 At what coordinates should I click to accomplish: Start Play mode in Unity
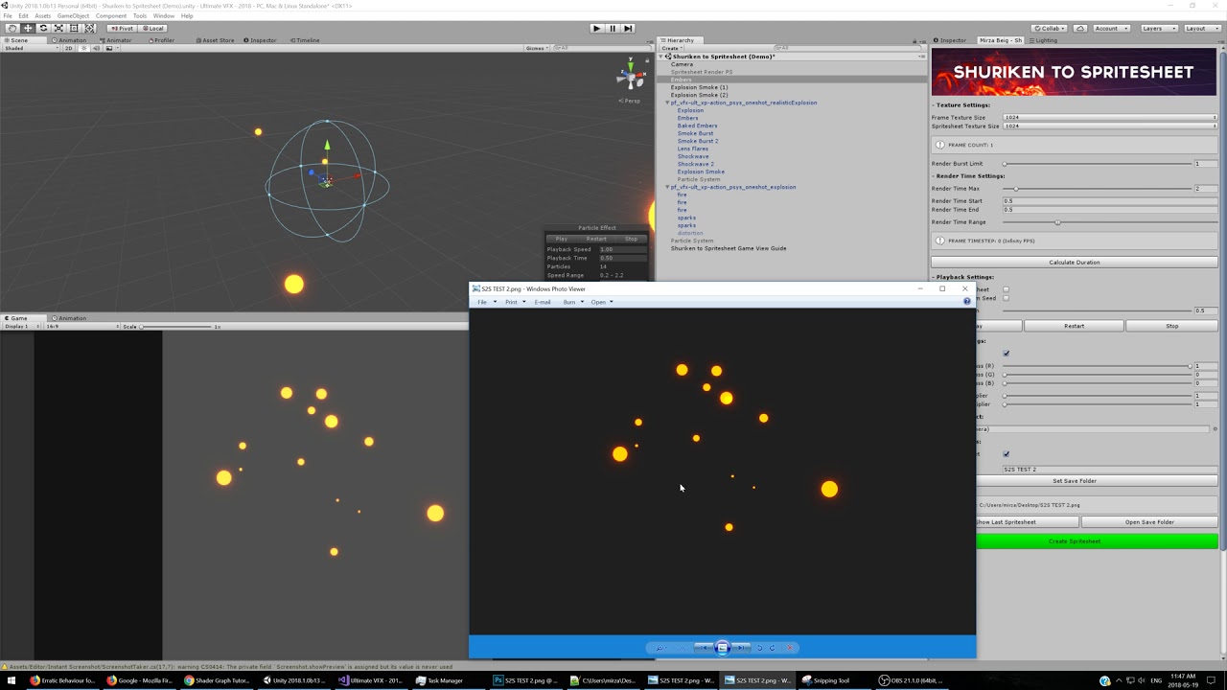596,28
